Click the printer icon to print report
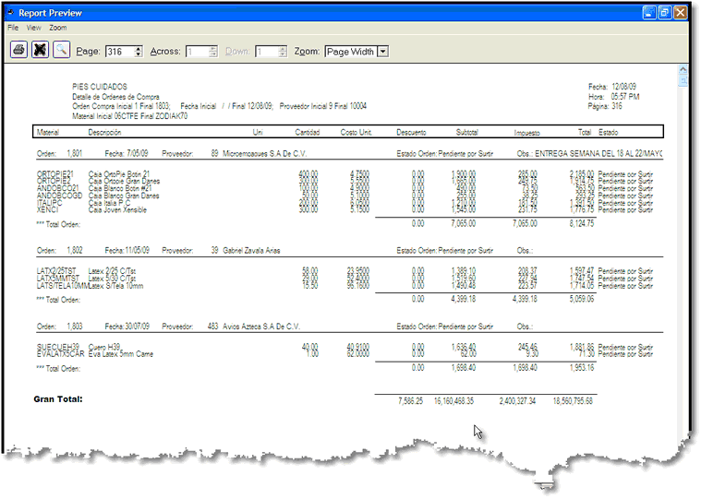 coord(18,52)
